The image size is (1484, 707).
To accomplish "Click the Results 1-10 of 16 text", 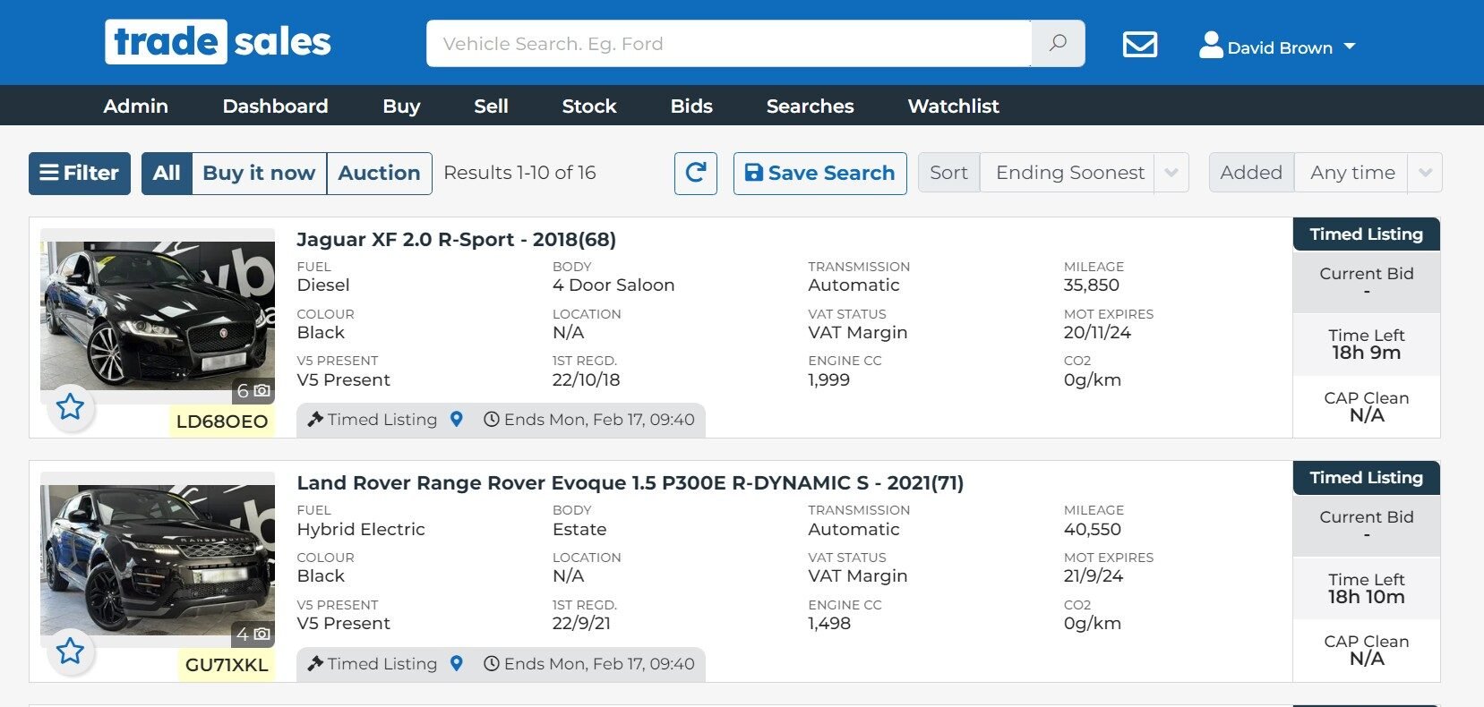I will coord(519,173).
